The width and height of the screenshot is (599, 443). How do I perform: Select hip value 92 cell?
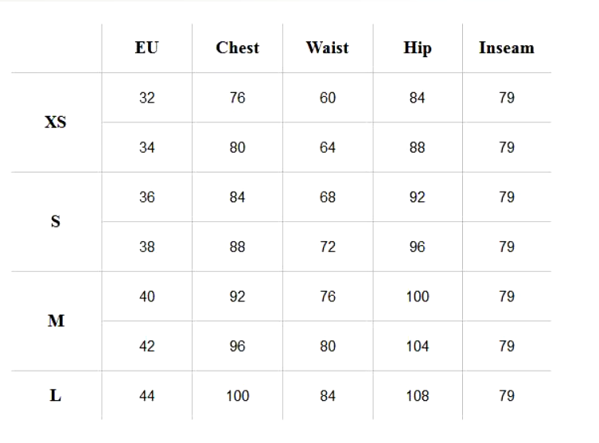tap(418, 197)
